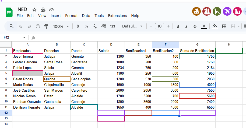246x128 pixels.
Task: Click purple bird collaborator avatar
Action: click(227, 12)
